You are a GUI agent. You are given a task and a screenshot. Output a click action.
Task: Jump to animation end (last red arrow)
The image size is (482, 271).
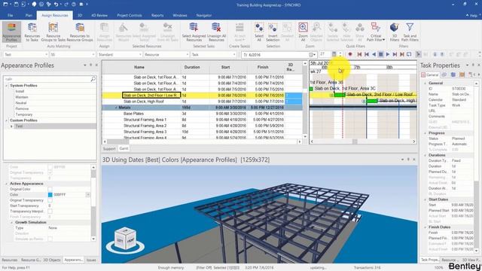point(401,54)
